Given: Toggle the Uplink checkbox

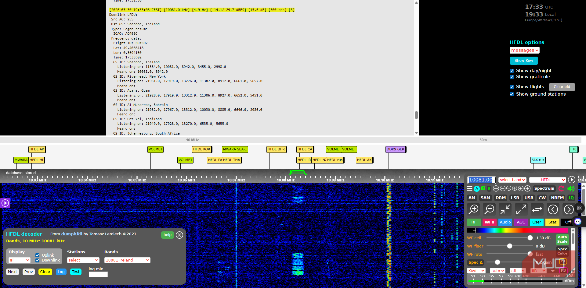Looking at the screenshot, I should [x=37, y=255].
